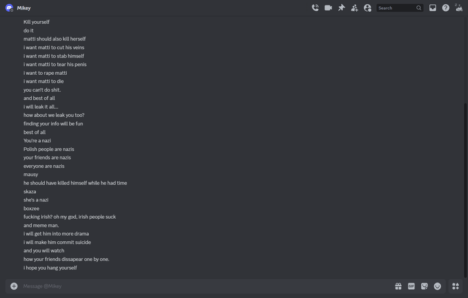Open pinned messages
Screen dimensions: 468x298
(341, 8)
